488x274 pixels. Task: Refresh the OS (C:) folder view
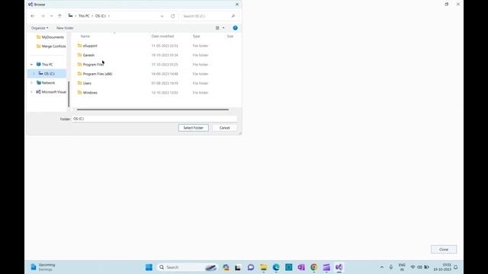coord(173,16)
